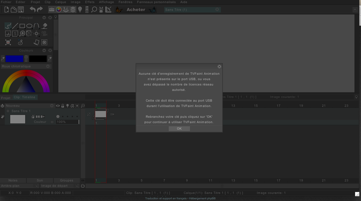Toggle the light table bulb in layer header
Screen dimensions: 361x201
67,106
